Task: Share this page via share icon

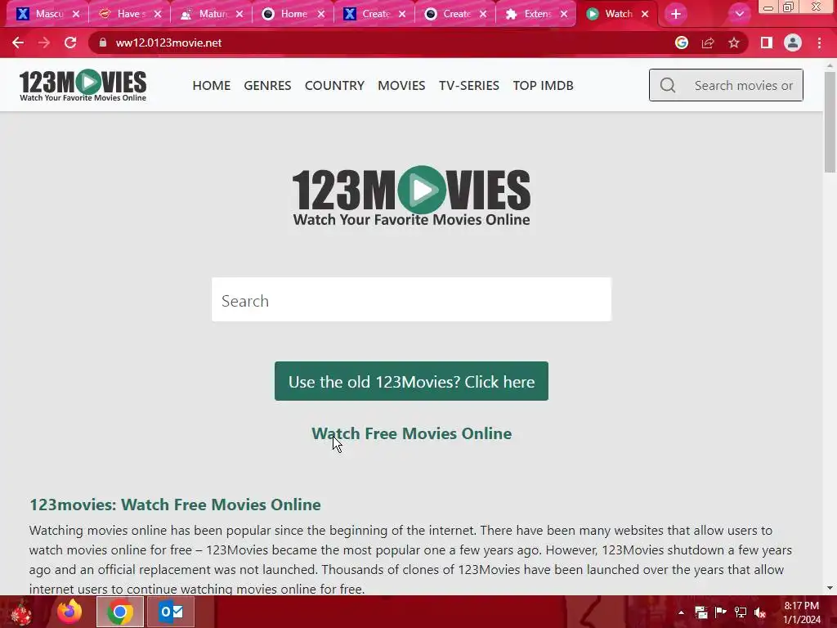Action: point(708,43)
